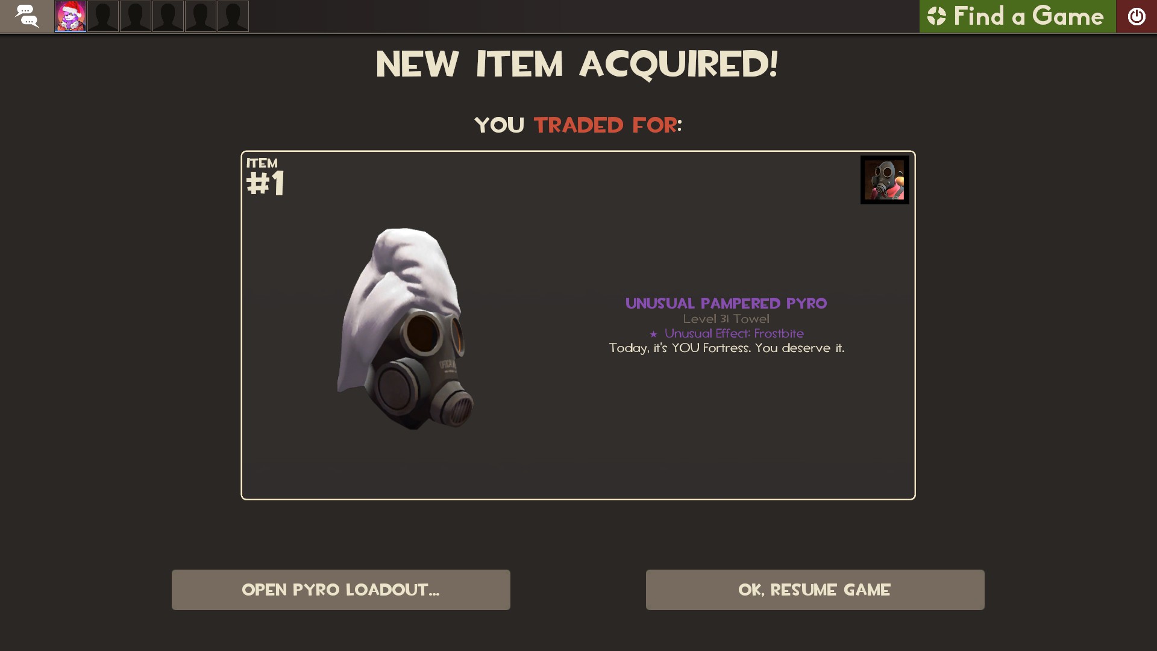Open the chat friends icon
The width and height of the screenshot is (1157, 651).
pos(27,16)
